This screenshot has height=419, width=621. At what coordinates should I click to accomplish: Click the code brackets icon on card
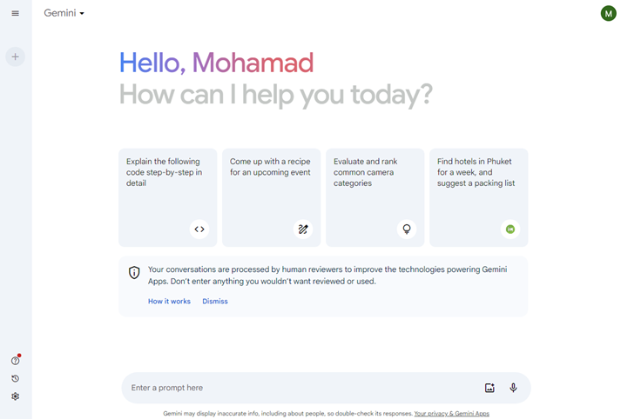(199, 229)
